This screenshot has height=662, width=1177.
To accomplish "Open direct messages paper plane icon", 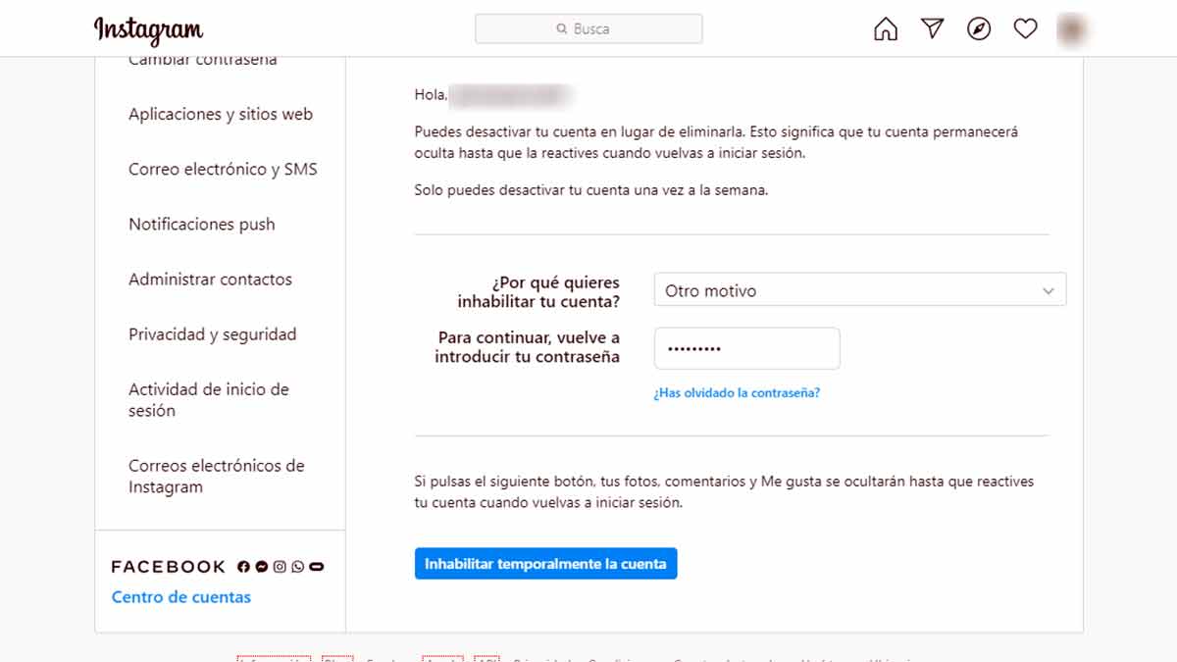I will (932, 29).
